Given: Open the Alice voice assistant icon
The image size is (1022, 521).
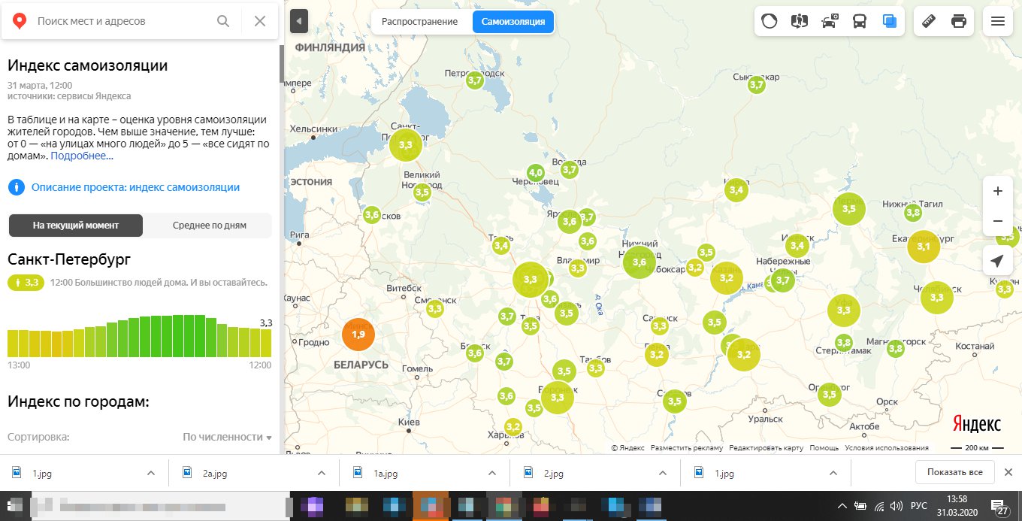Looking at the screenshot, I should point(769,21).
